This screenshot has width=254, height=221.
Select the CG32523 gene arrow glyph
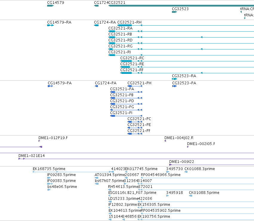point(175,12)
